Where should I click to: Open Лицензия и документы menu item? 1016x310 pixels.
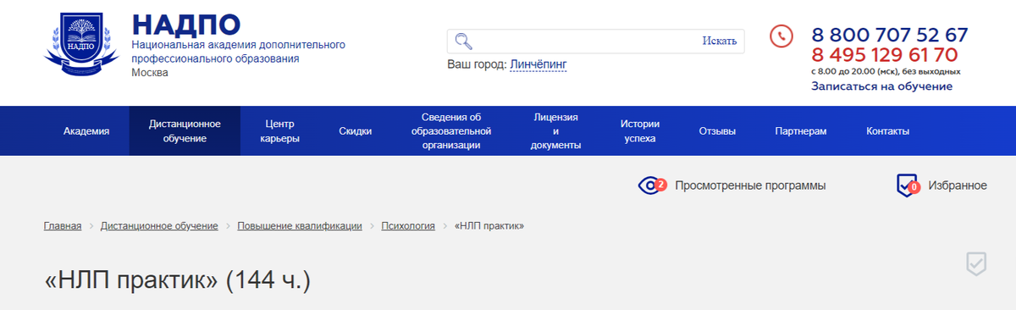coord(555,131)
